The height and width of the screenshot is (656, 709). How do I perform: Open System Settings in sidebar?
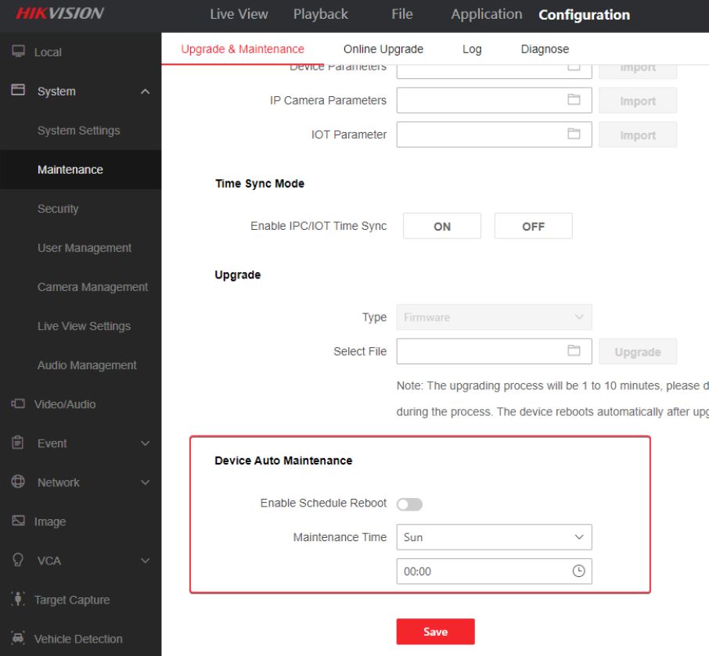79,131
